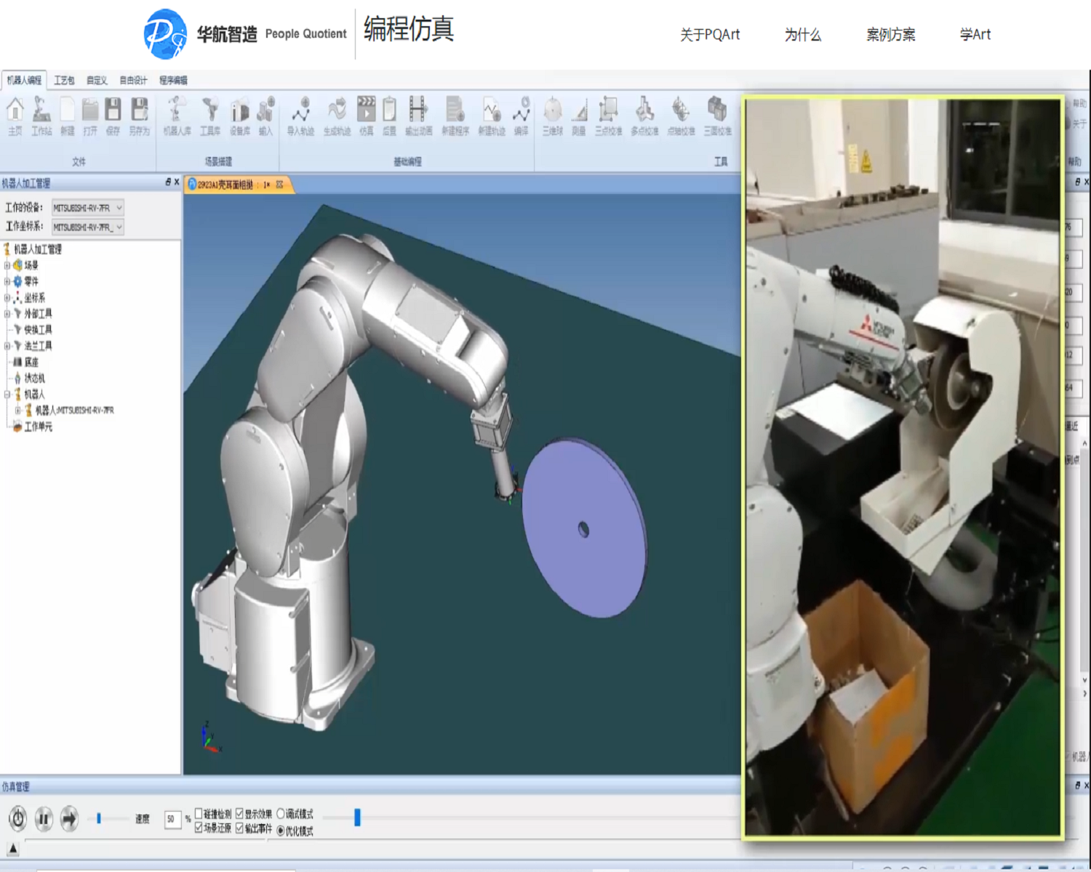Open the 工具库 tool library

(x=210, y=115)
